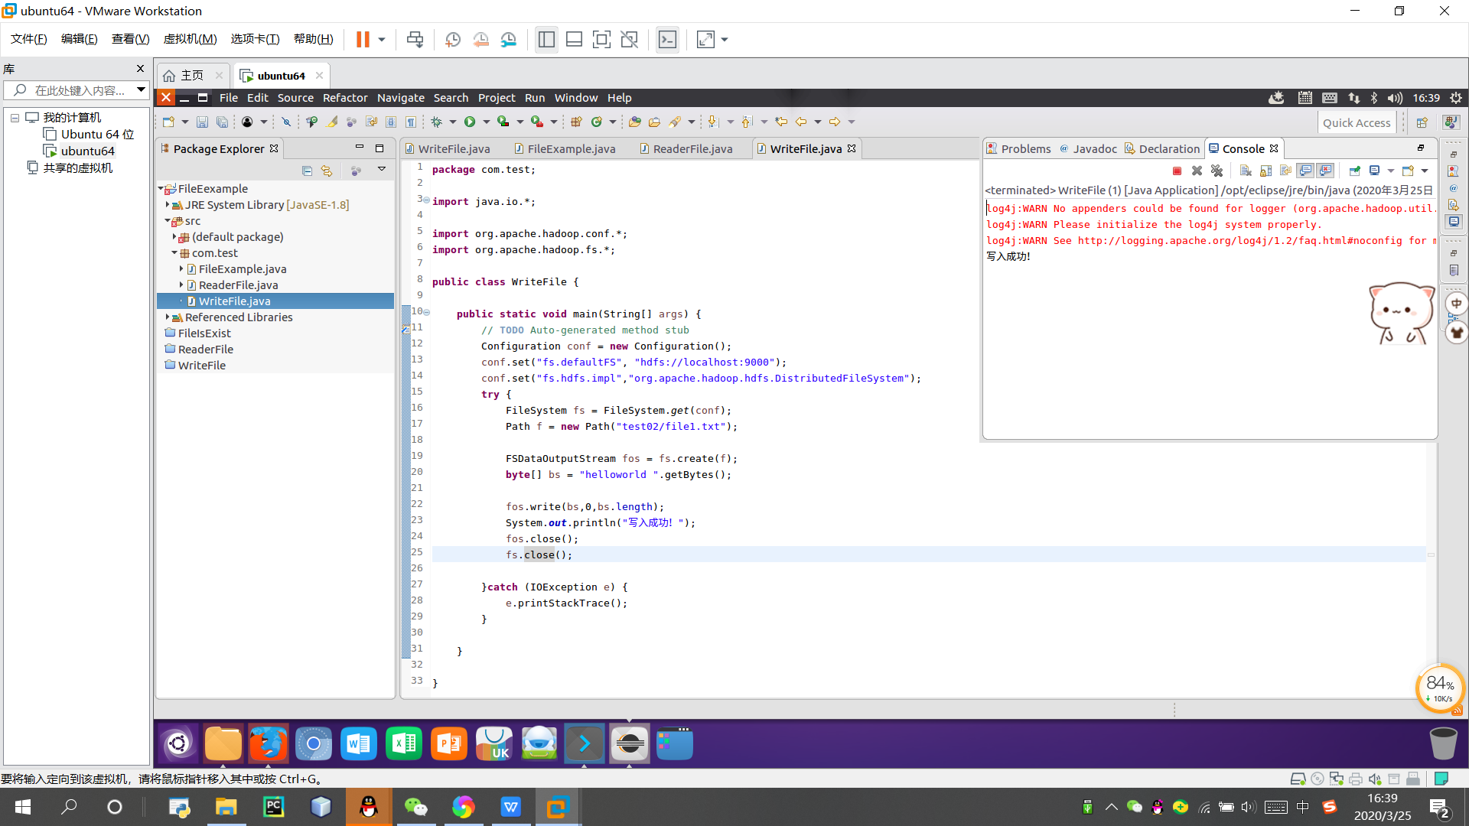
Task: Open Firefox from the Ubuntu dock
Action: (x=268, y=743)
